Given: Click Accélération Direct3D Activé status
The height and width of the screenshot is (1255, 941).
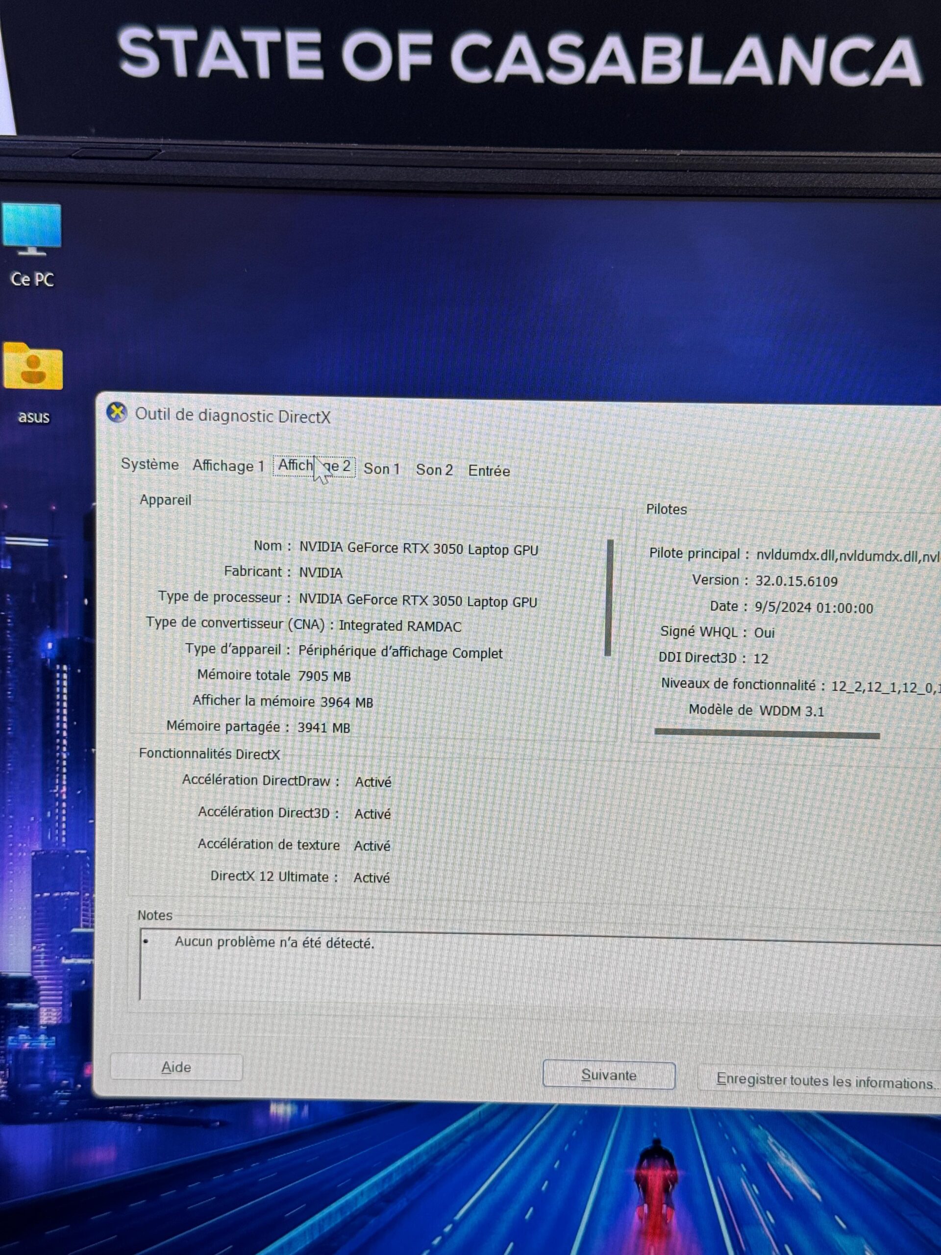Looking at the screenshot, I should pyautogui.click(x=372, y=814).
